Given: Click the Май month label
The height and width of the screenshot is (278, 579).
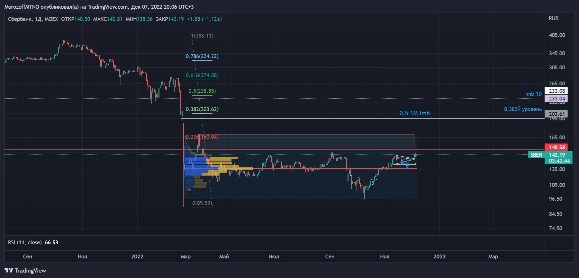Looking at the screenshot, I should (x=224, y=256).
